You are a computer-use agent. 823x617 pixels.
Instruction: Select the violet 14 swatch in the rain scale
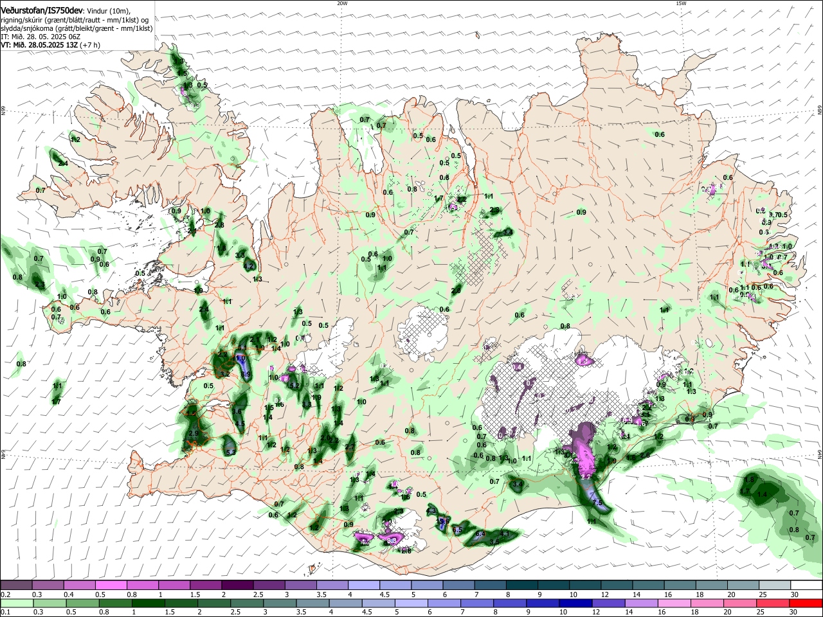pyautogui.click(x=642, y=603)
